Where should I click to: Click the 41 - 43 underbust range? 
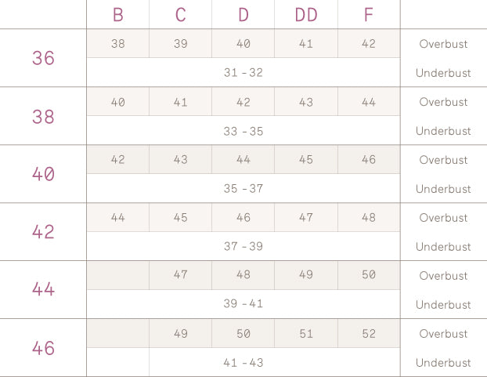(x=243, y=363)
